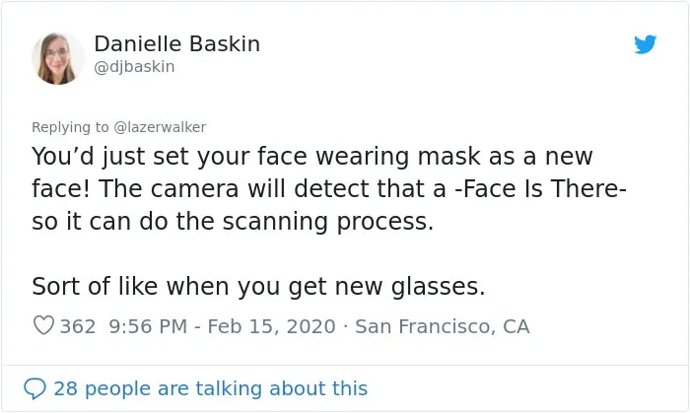Image resolution: width=690 pixels, height=413 pixels.
Task: Open replies via the speech bubble icon
Action: [x=34, y=388]
